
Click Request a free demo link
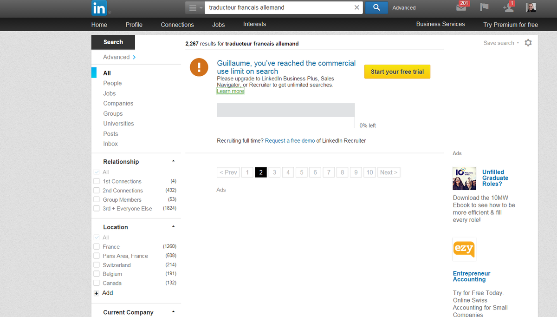290,140
